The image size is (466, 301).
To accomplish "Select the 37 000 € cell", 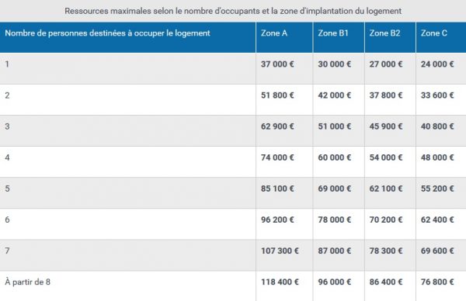I will click(284, 68).
